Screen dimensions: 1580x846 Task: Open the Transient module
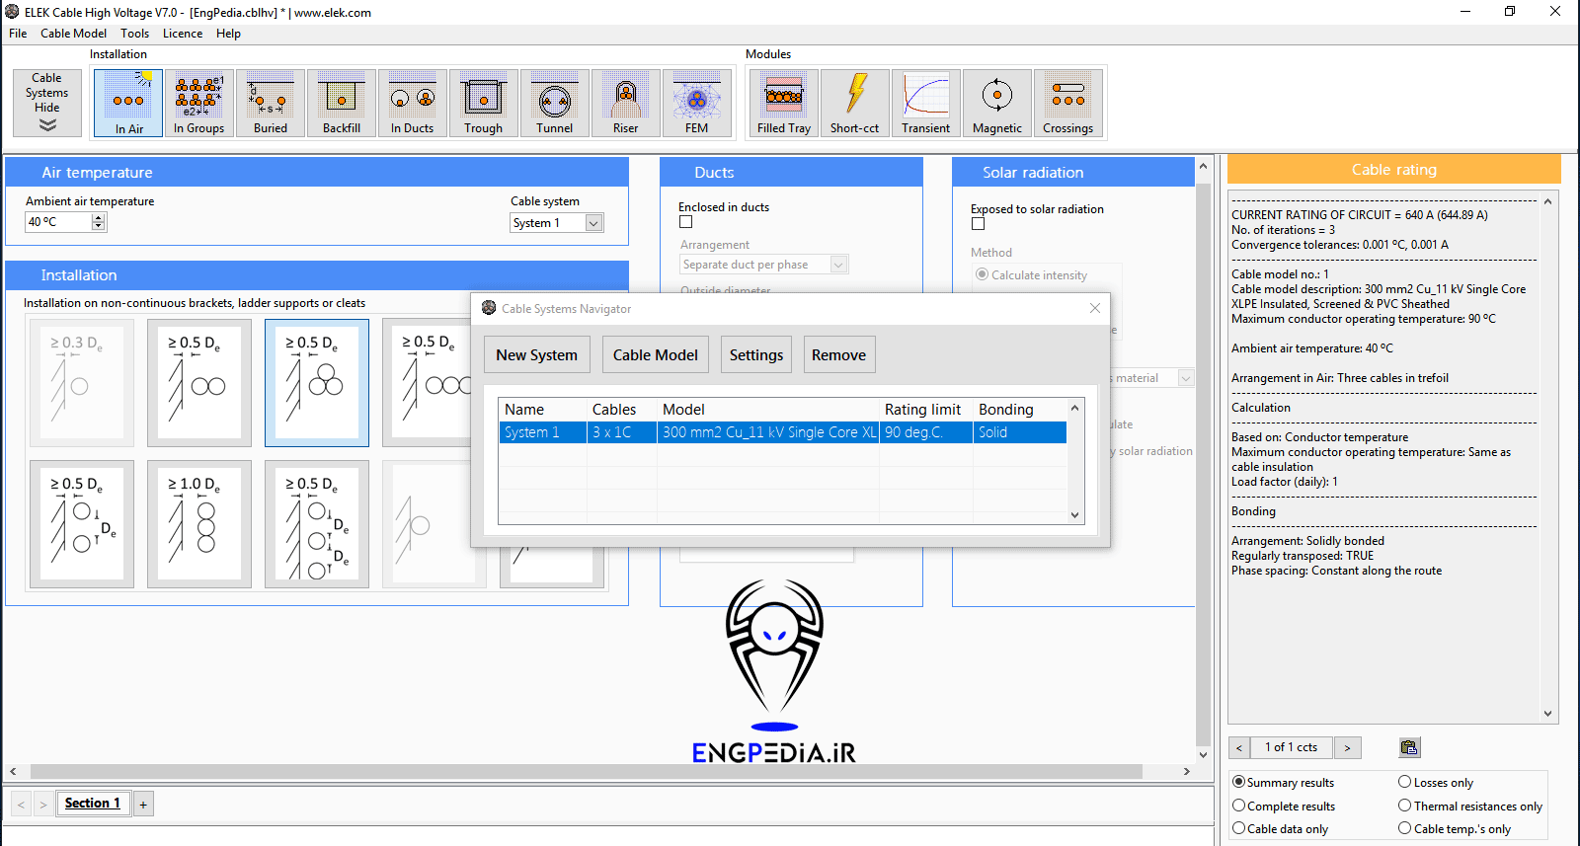(925, 103)
